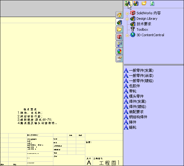184x166 pixels.
Task: Click the A icon beside 链轮
Action: (x=126, y=127)
